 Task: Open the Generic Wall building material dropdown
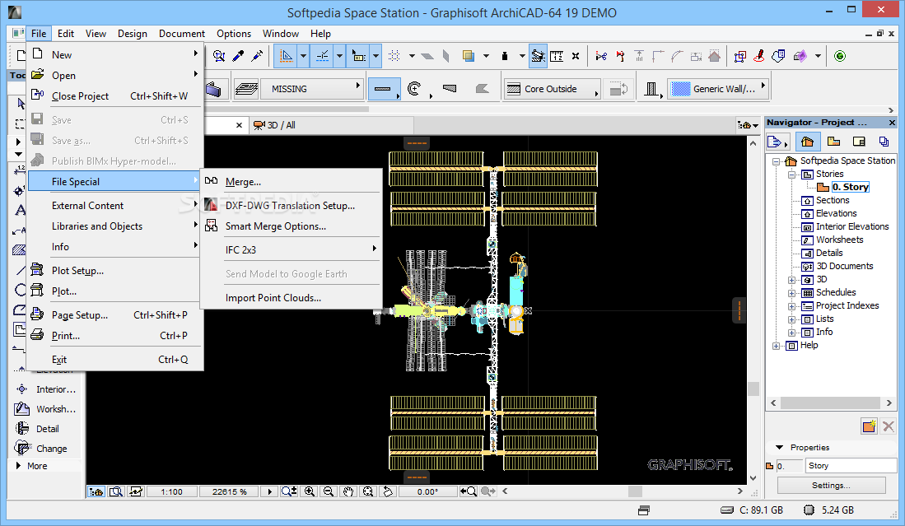click(718, 89)
